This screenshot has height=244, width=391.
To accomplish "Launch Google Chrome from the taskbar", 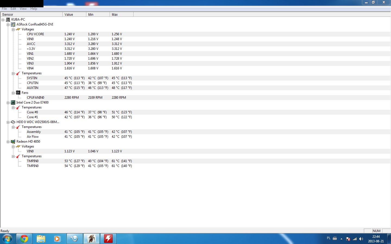I will coord(24,239).
